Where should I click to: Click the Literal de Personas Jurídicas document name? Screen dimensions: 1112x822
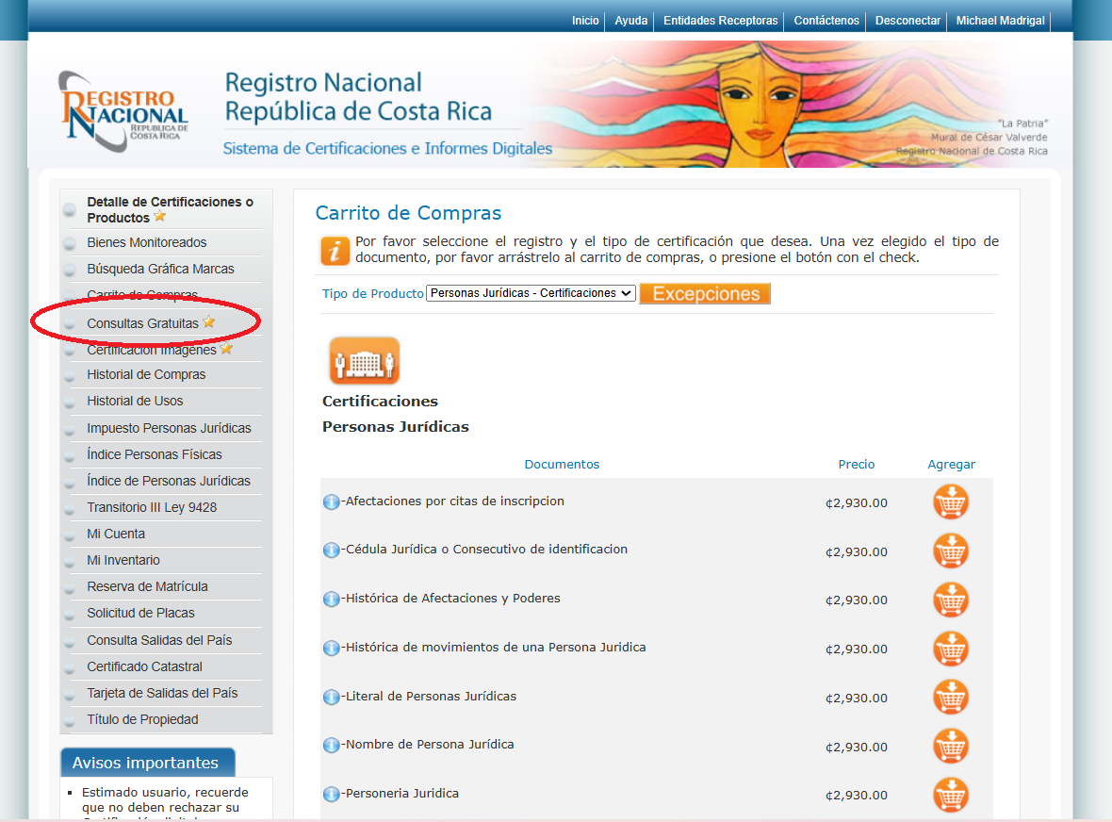pos(432,696)
